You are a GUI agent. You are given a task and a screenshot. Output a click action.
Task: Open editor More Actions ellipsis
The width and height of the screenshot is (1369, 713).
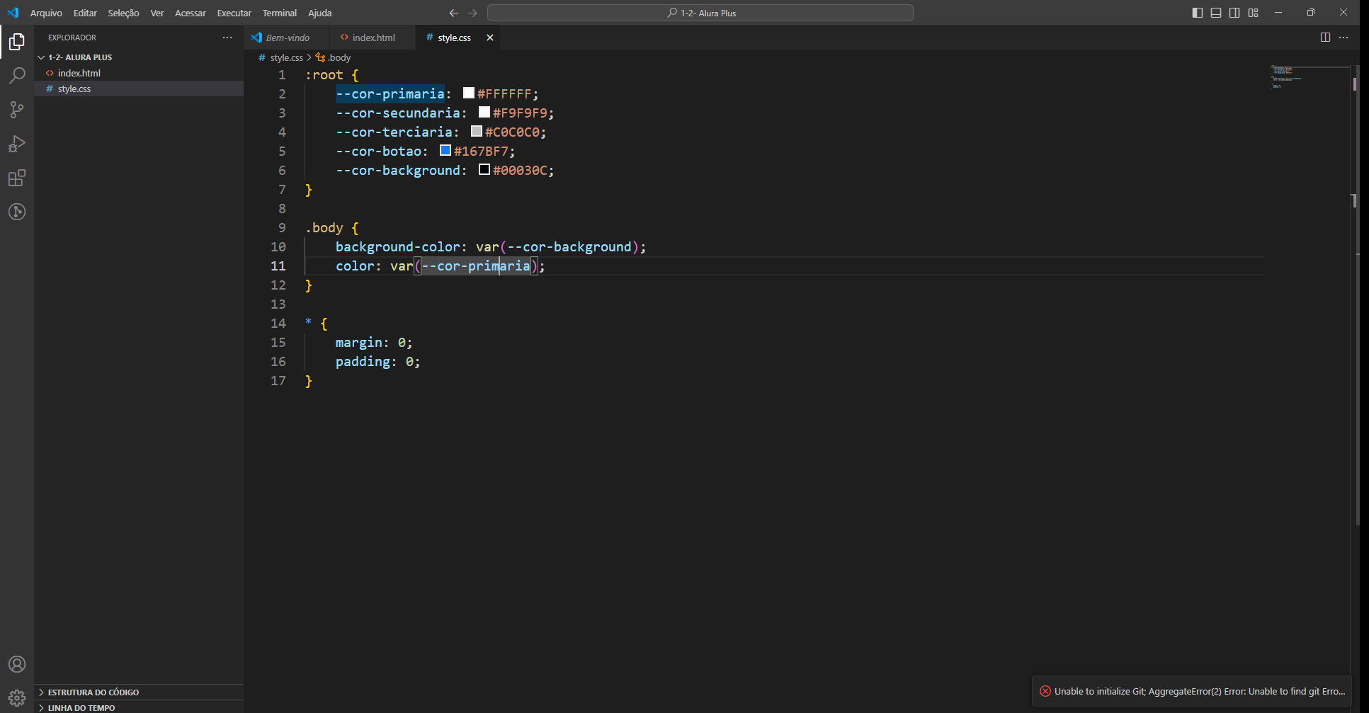tap(1344, 38)
